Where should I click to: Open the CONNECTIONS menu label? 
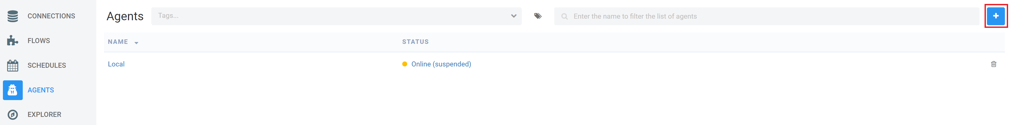point(51,16)
